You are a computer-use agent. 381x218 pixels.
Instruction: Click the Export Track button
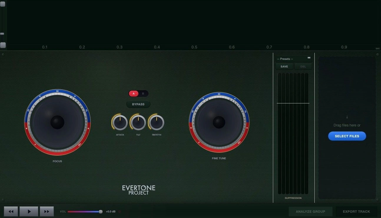(356, 212)
